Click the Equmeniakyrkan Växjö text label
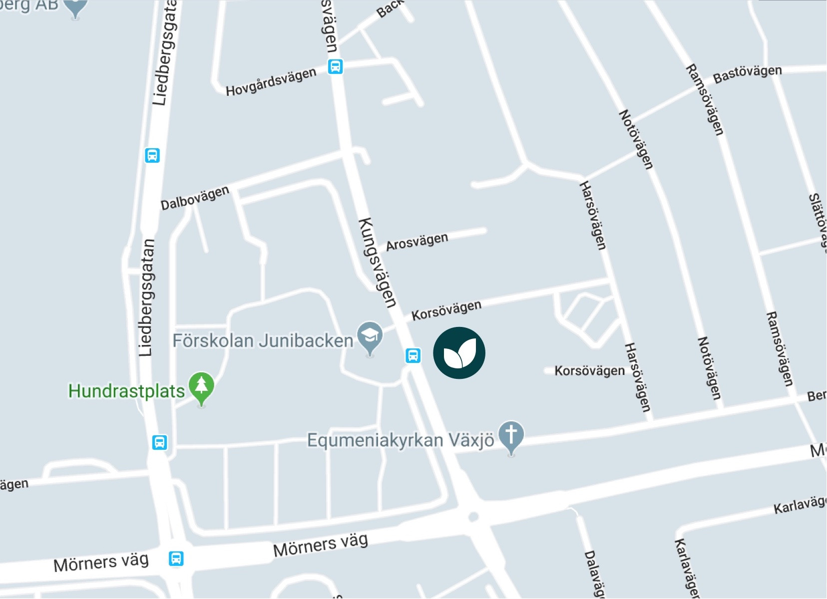Screen dimensions: 827x599 [x=401, y=440]
